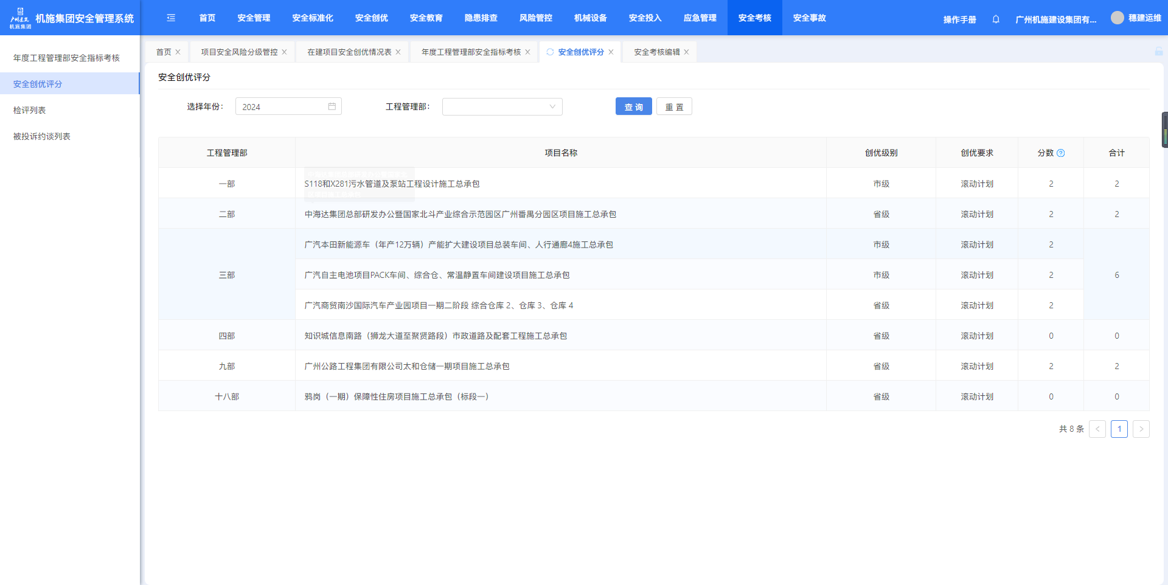Click the score help question-mark icon
This screenshot has height=585, width=1168.
(1061, 153)
